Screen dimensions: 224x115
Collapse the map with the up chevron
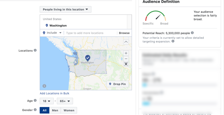pos(126,42)
